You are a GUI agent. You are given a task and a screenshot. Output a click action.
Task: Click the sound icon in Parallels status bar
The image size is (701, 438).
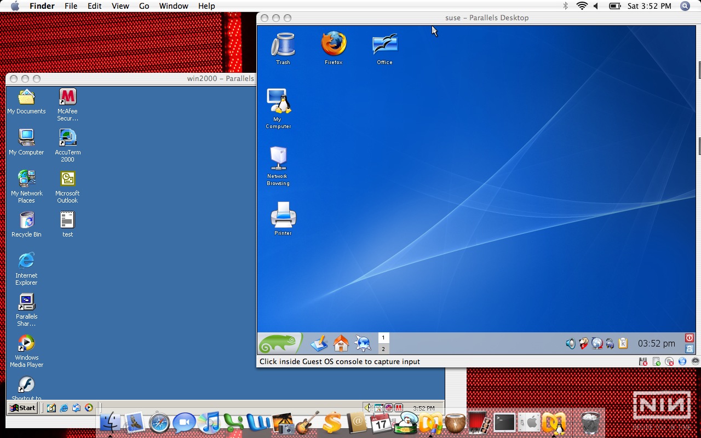click(696, 361)
